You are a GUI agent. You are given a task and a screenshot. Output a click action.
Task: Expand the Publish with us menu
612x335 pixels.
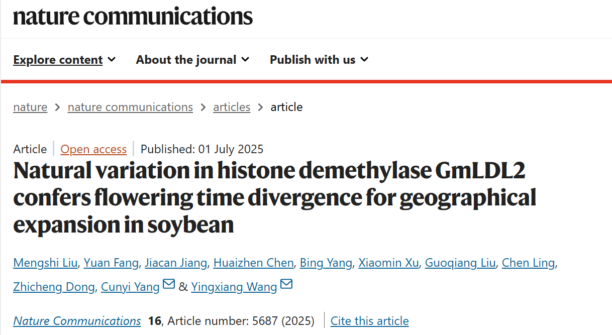pyautogui.click(x=319, y=60)
